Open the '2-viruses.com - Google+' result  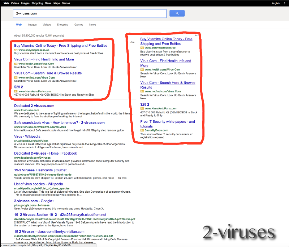point(34,201)
